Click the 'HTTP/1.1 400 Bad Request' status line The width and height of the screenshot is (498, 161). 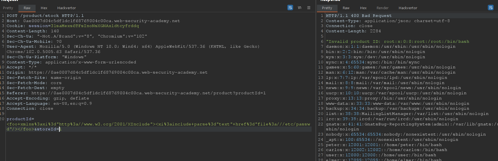(x=359, y=16)
